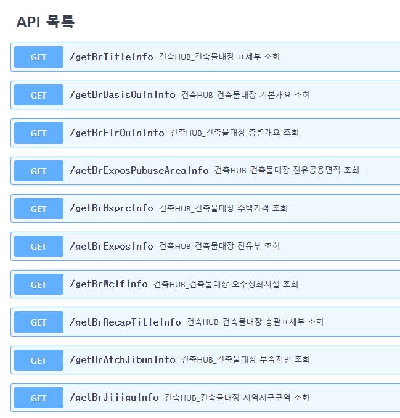Viewport: 400px width, 418px height.
Task: Select the 지역지구구역 조회 description text
Action: point(276,398)
